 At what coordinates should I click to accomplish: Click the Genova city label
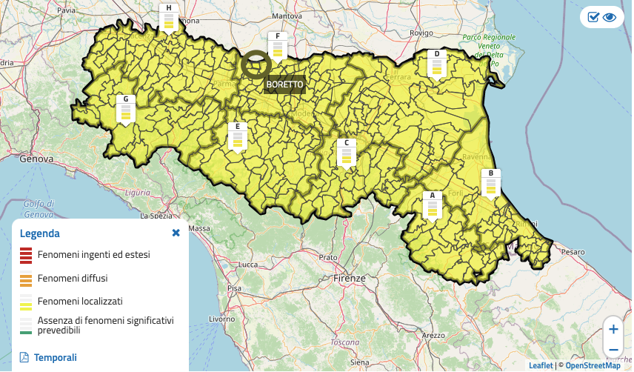(36, 159)
